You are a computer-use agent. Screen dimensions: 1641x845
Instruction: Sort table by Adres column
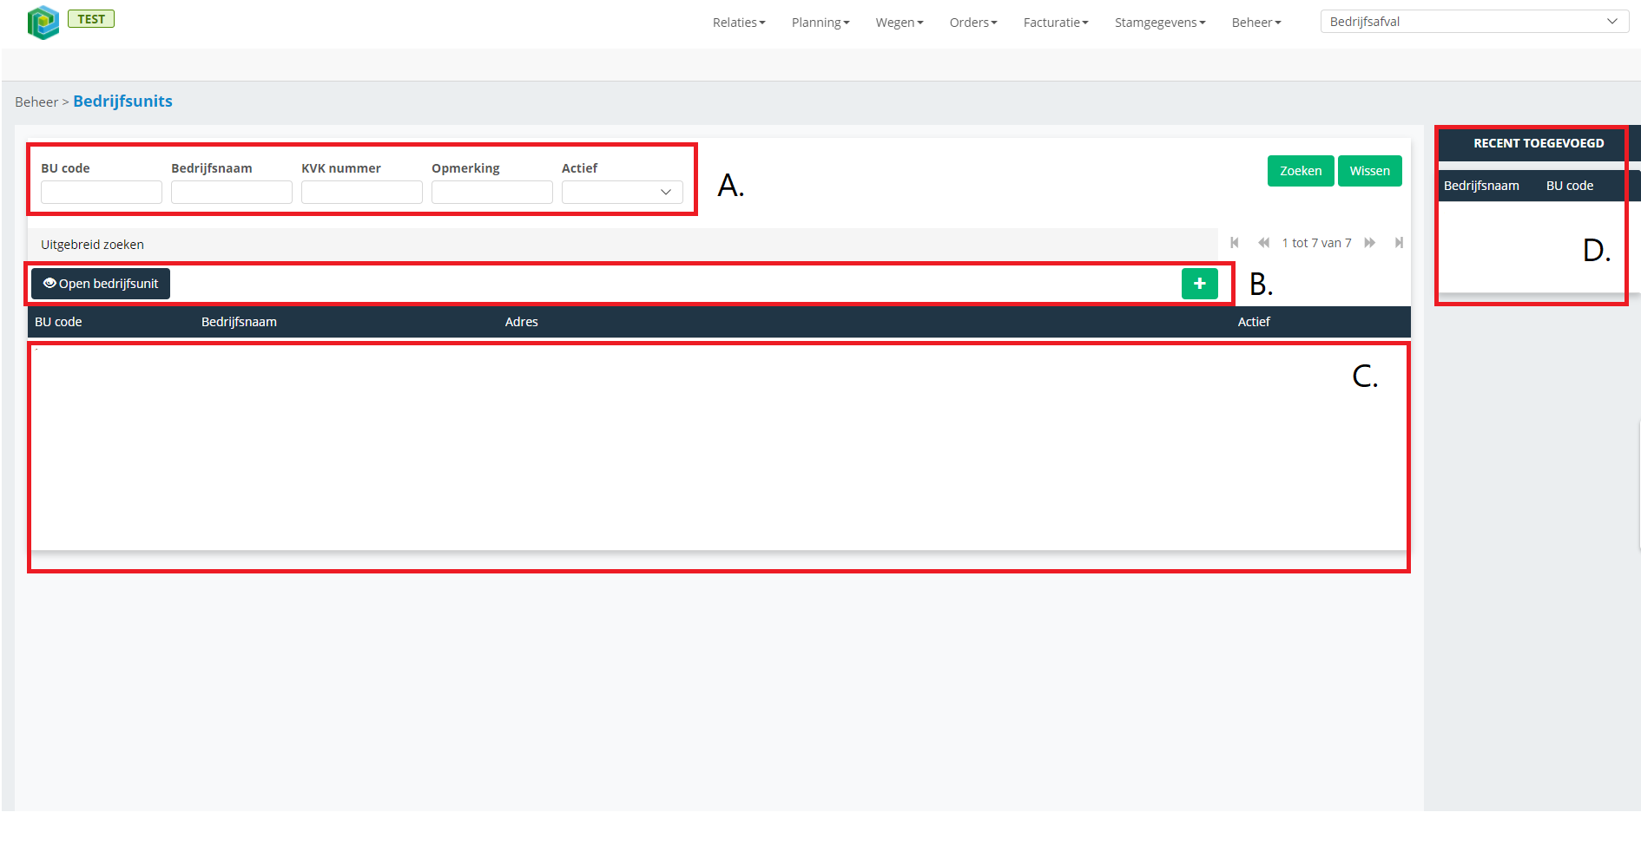pyautogui.click(x=522, y=322)
